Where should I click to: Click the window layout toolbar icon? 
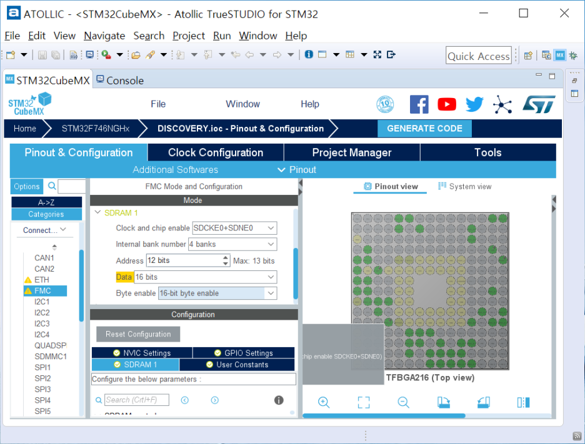pos(322,54)
